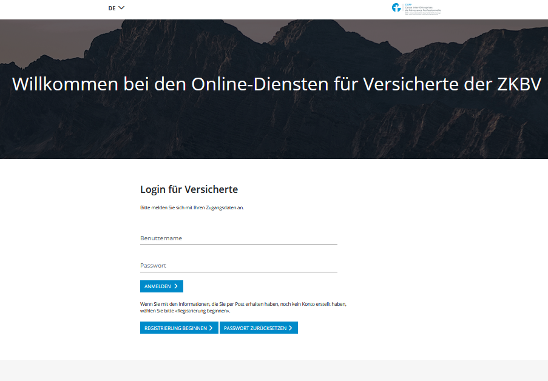Click the 'Bitte melden Sie sich' instruction text

192,207
